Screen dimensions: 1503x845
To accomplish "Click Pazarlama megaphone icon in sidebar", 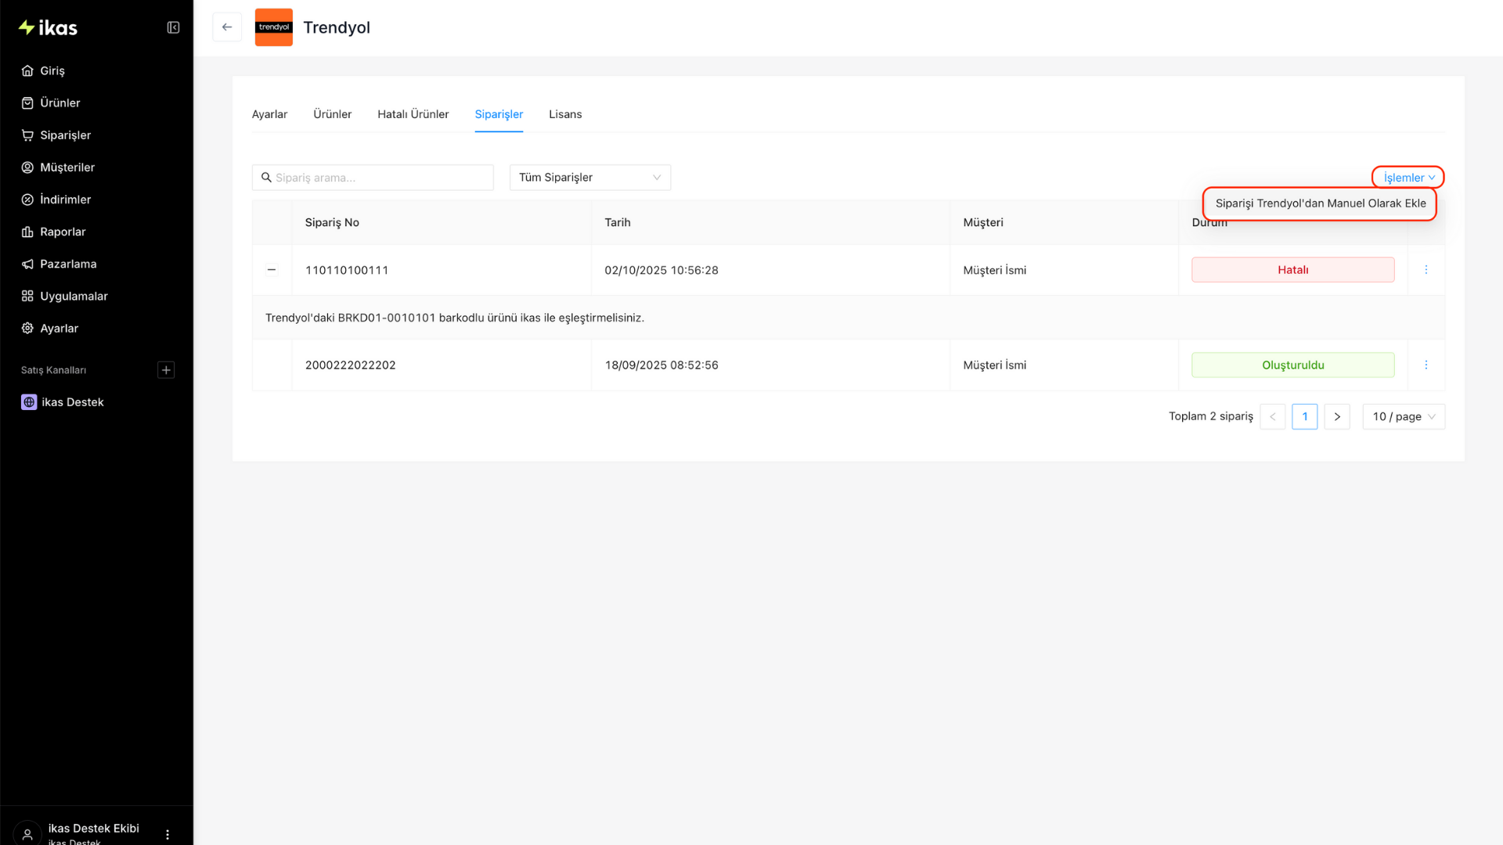I will pos(27,264).
